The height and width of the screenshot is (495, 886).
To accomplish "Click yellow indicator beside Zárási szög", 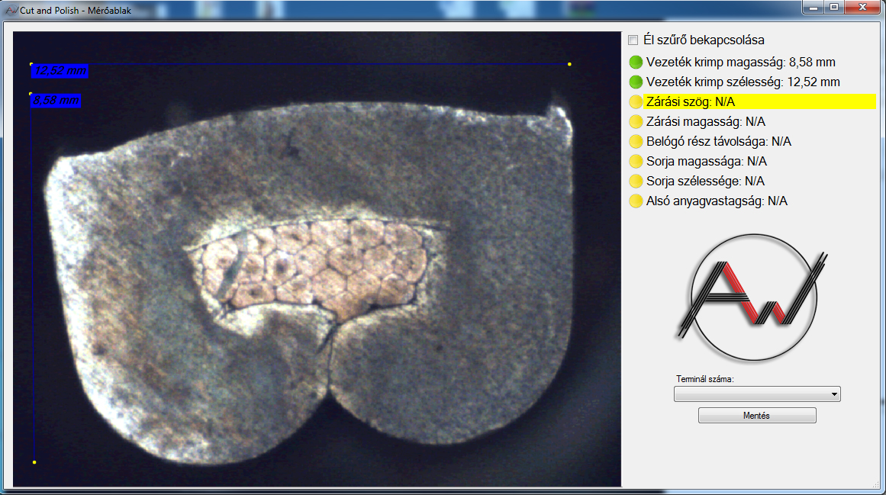I will 636,102.
